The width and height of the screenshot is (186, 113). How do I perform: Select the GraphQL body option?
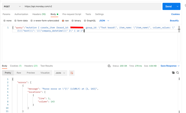click(x=90, y=21)
